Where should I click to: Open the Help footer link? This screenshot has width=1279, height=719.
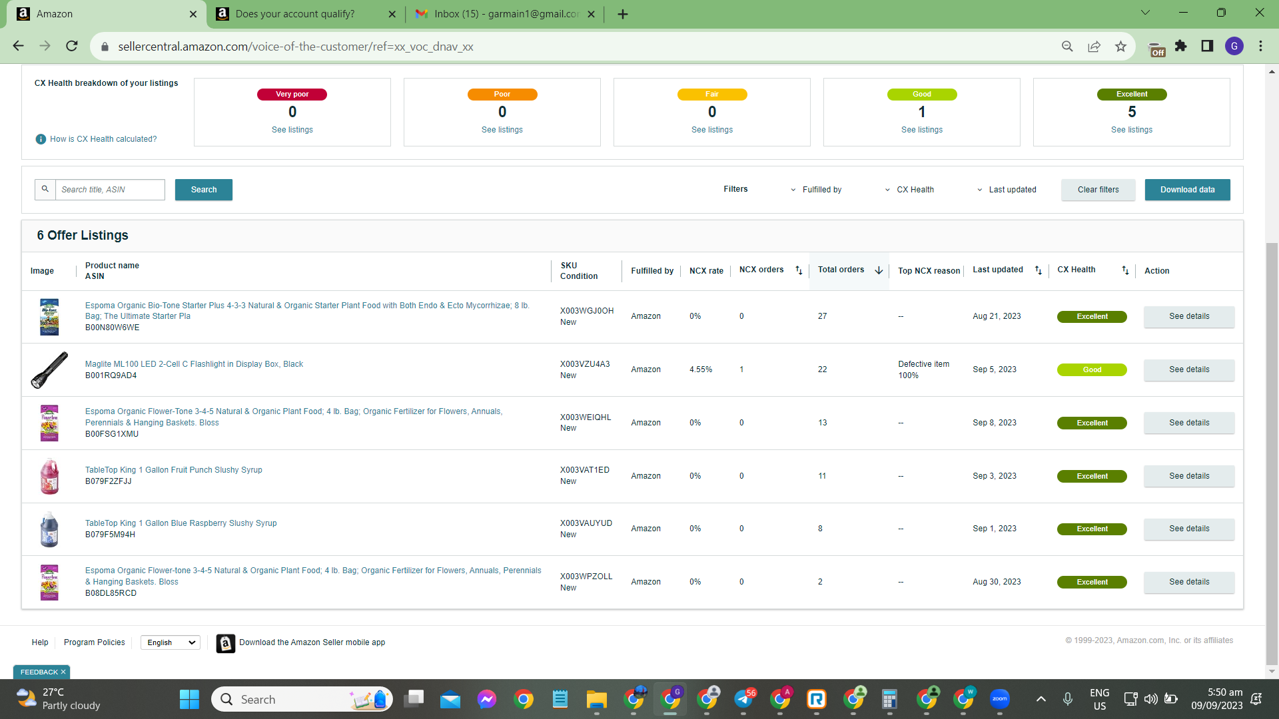click(40, 642)
